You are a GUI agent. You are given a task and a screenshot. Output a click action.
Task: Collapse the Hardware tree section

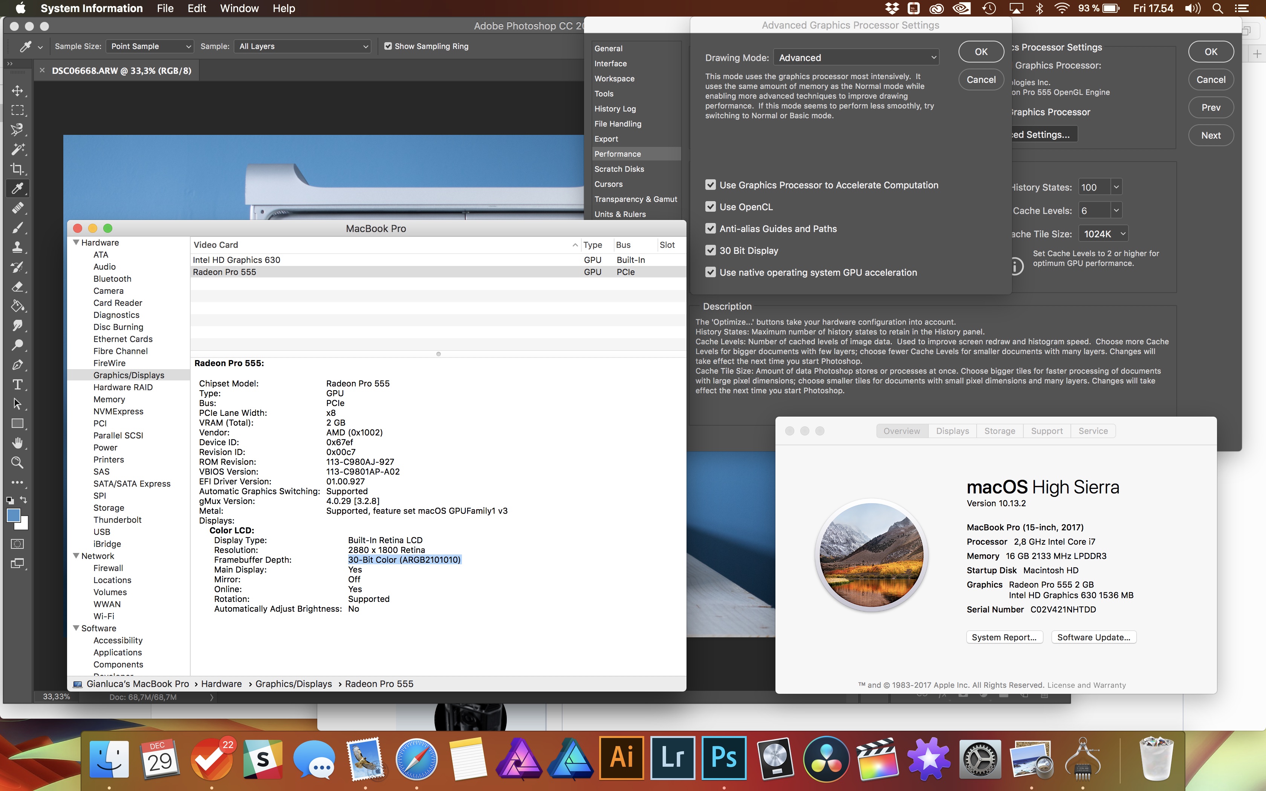[x=76, y=243]
